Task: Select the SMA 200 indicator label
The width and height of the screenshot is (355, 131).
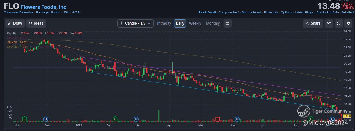Action: (17, 47)
